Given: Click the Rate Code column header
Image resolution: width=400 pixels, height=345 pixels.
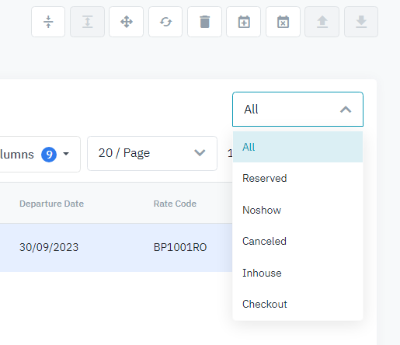Looking at the screenshot, I should point(175,204).
